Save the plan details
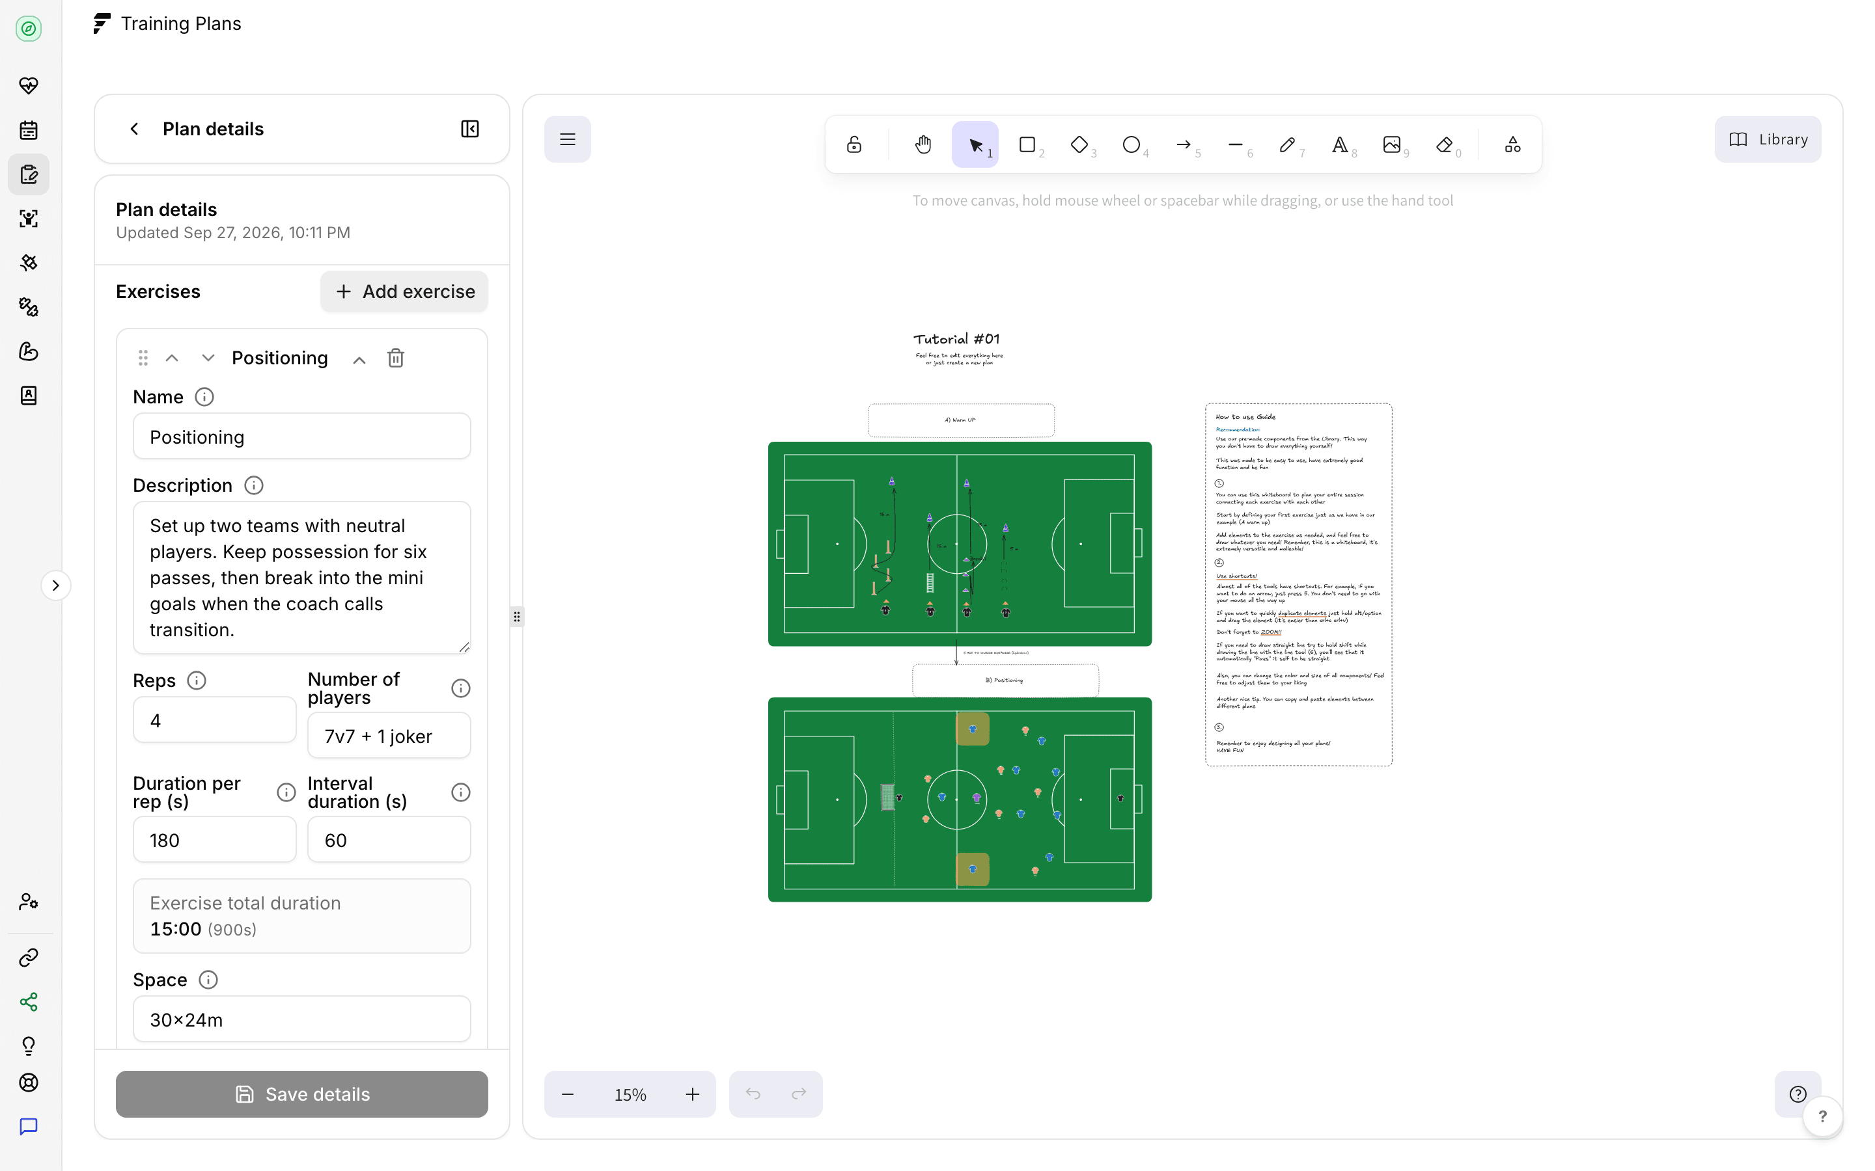Image resolution: width=1875 pixels, height=1171 pixels. [301, 1094]
